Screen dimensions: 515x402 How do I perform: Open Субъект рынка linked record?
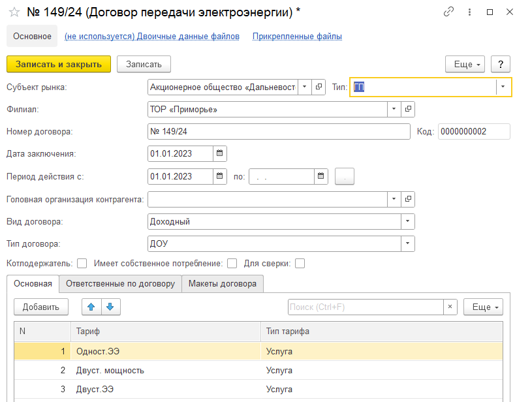click(x=319, y=87)
